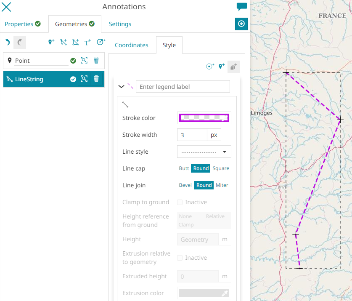Click the undo arrow icon

coord(8,42)
